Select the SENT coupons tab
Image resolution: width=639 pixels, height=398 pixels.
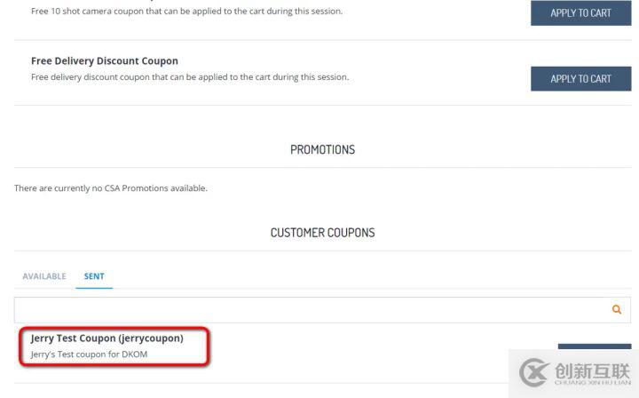94,276
